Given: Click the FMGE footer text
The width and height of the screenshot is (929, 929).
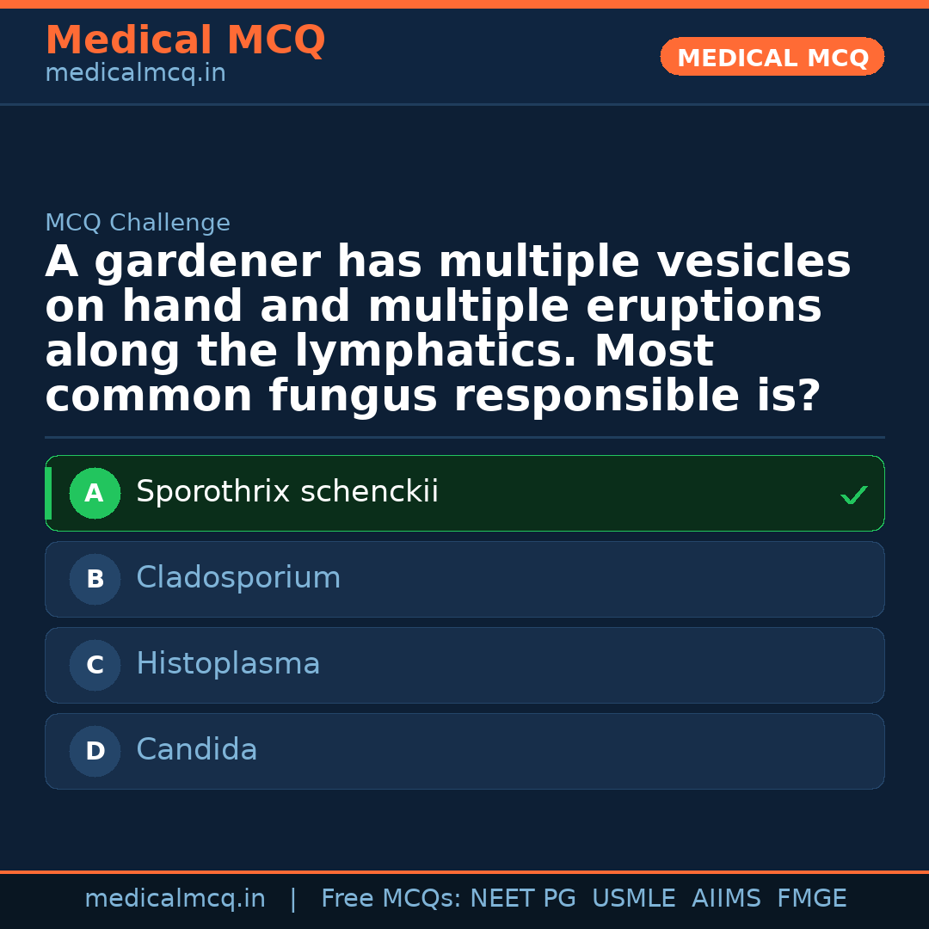Looking at the screenshot, I should click(811, 899).
